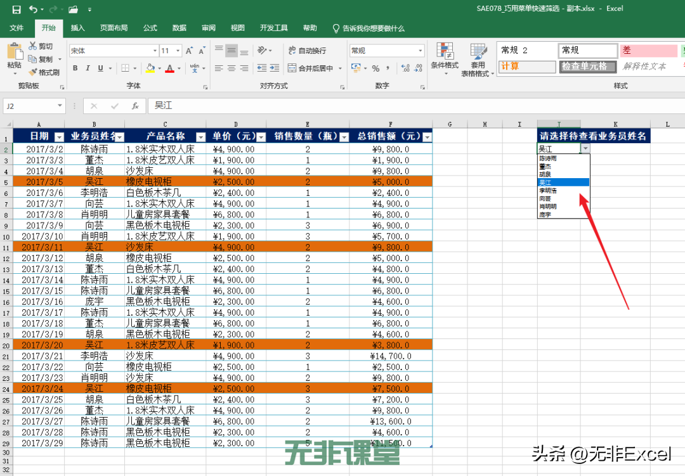685x476 pixels.
Task: Click the Paste (粘贴) icon
Action: click(x=15, y=51)
